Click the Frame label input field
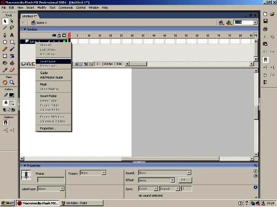This screenshot has width=277, height=207. (50, 179)
